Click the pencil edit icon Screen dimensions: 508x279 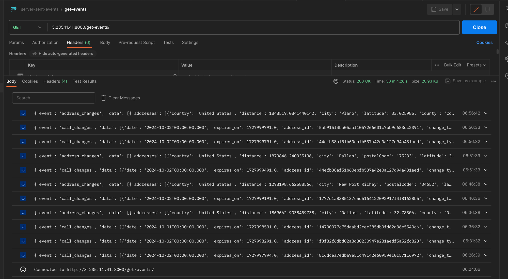coord(476,9)
